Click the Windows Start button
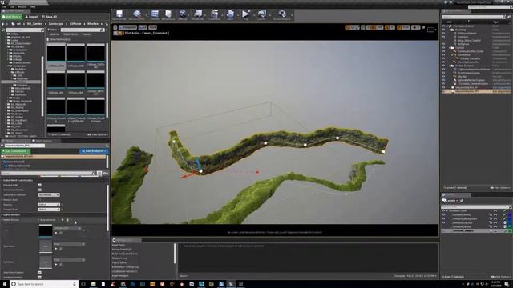The image size is (513, 288). point(5,284)
